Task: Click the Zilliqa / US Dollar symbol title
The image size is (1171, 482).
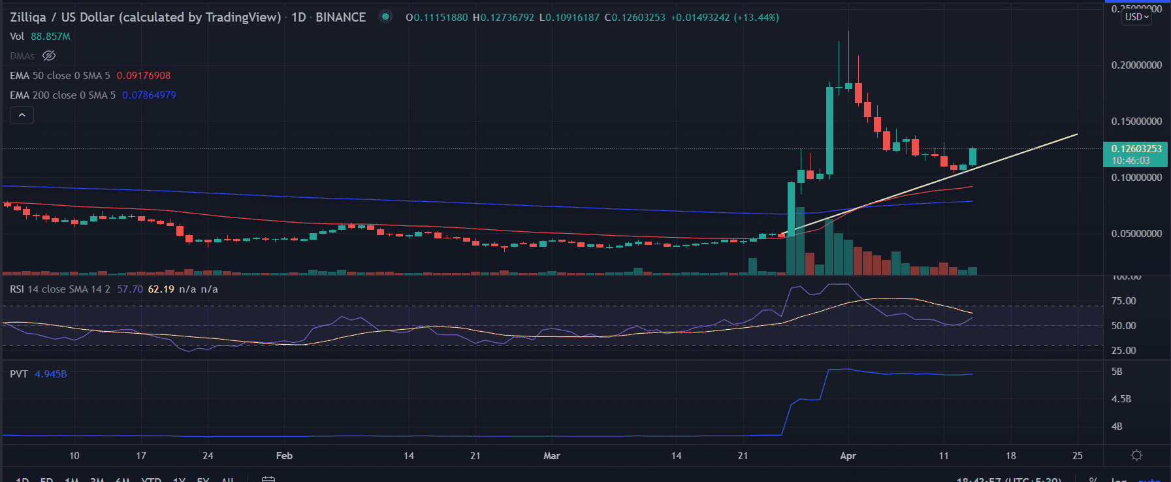Action: point(145,18)
